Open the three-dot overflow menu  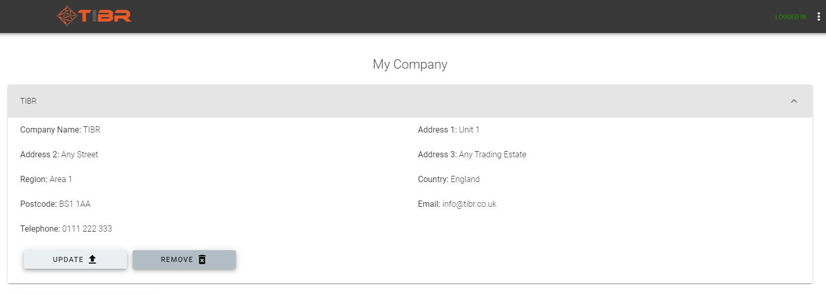pyautogui.click(x=818, y=17)
